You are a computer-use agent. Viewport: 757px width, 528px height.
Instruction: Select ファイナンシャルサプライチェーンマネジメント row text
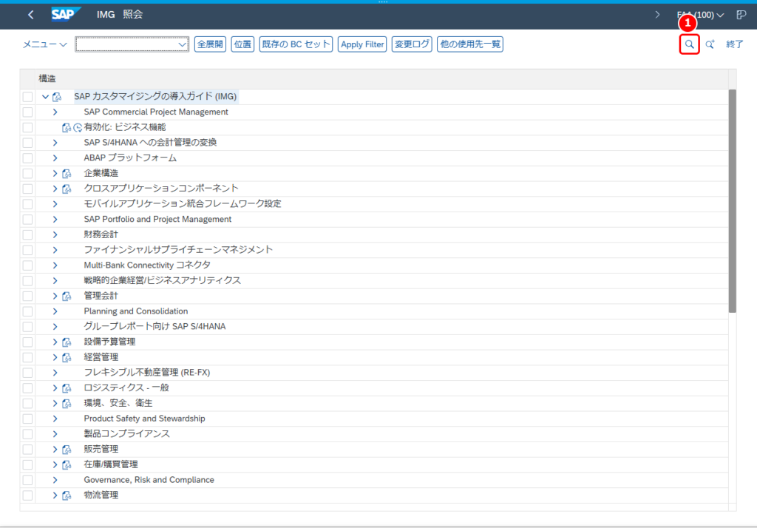tap(178, 250)
